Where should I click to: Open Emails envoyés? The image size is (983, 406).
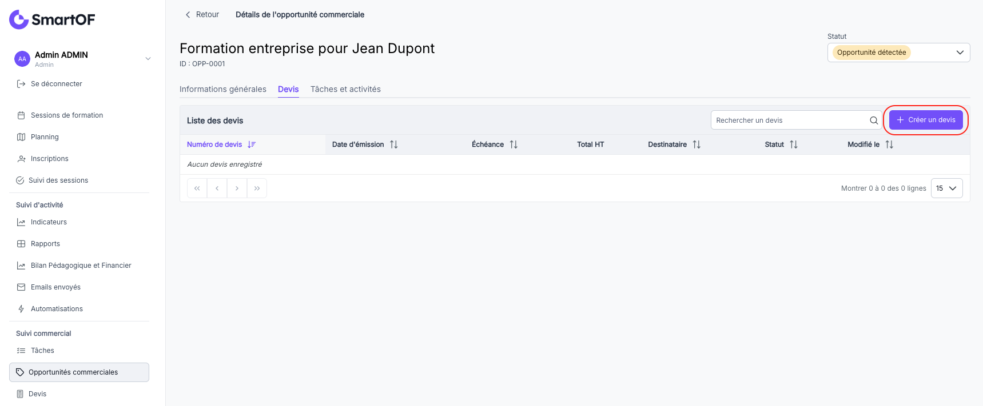tap(55, 287)
